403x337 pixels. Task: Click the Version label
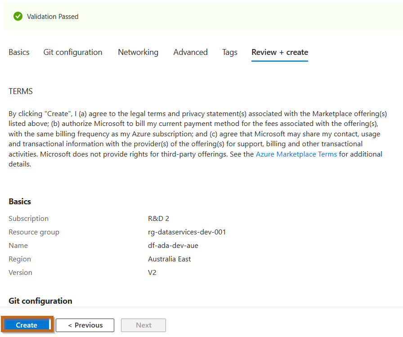pyautogui.click(x=20, y=273)
